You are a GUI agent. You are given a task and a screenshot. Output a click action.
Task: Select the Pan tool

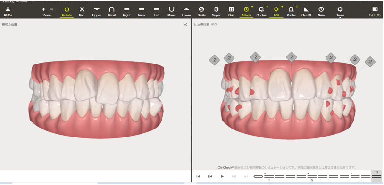(x=82, y=11)
